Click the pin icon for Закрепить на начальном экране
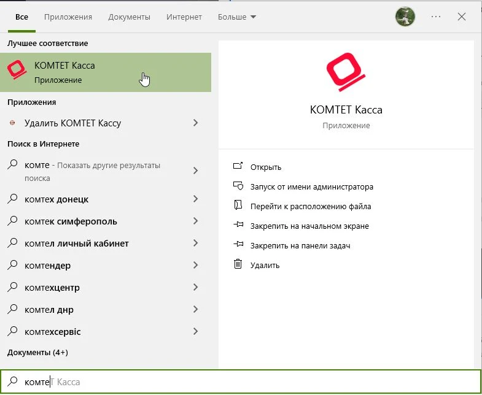Image resolution: width=482 pixels, height=395 pixels. pyautogui.click(x=238, y=226)
